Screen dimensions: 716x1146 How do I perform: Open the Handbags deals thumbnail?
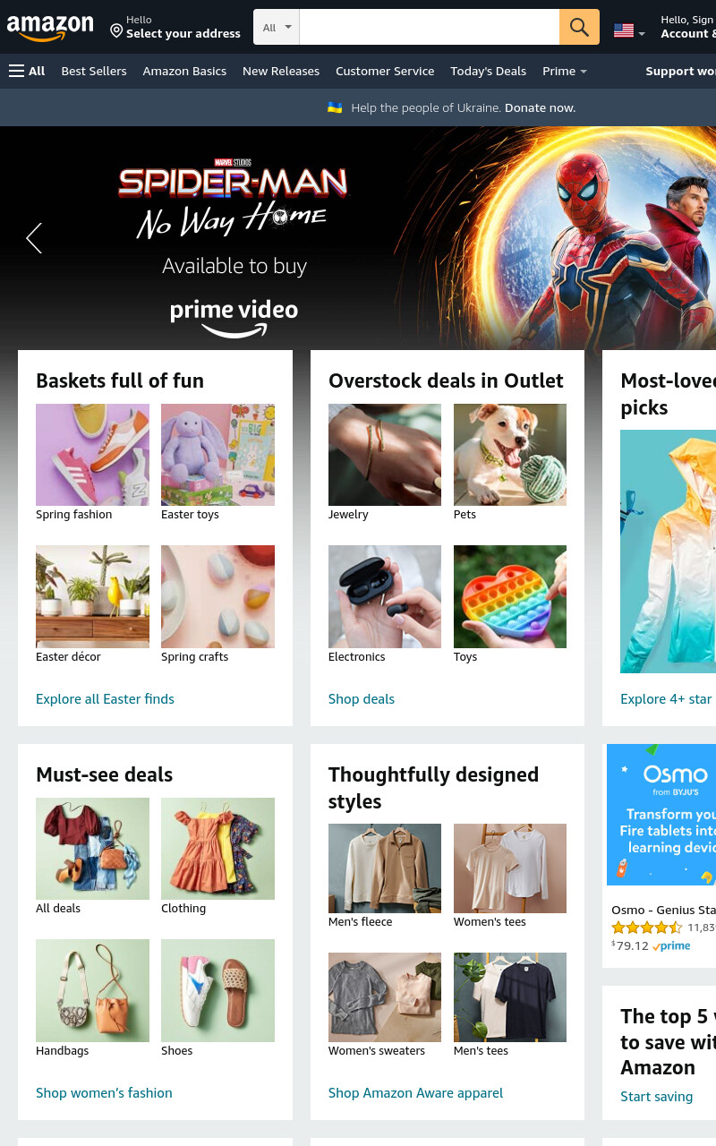tap(92, 990)
